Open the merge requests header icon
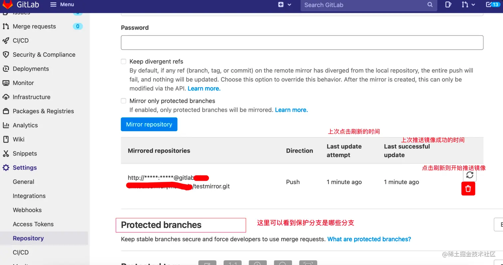This screenshot has height=265, width=503. tap(465, 5)
